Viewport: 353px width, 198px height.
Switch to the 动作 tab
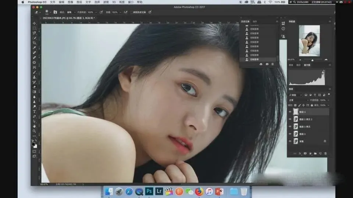click(x=254, y=21)
